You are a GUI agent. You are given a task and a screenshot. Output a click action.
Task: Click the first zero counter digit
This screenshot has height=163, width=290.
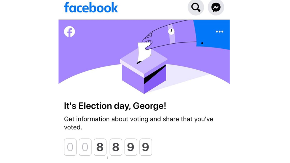click(70, 147)
